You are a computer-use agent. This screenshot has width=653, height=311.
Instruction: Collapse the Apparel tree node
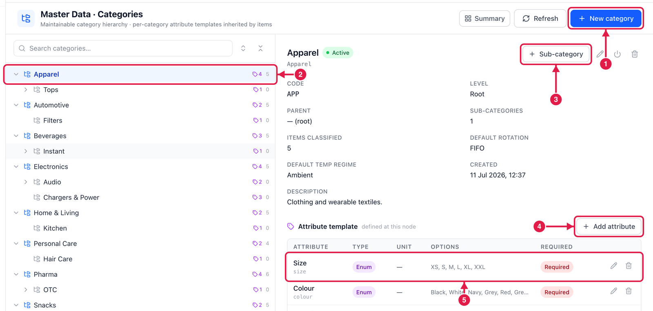click(16, 74)
